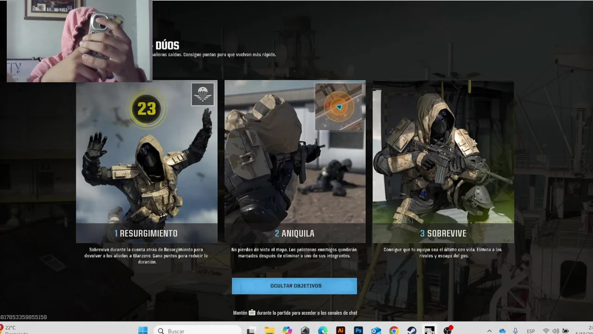Open Copilot from the taskbar
Image resolution: width=593 pixels, height=334 pixels.
tap(287, 331)
